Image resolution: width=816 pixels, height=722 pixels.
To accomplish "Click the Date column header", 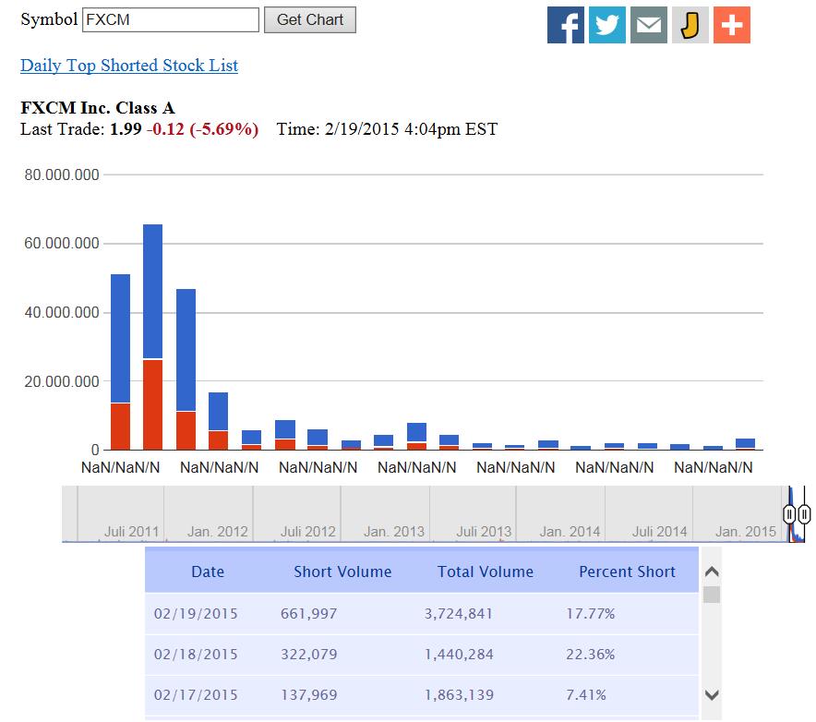I will [208, 572].
